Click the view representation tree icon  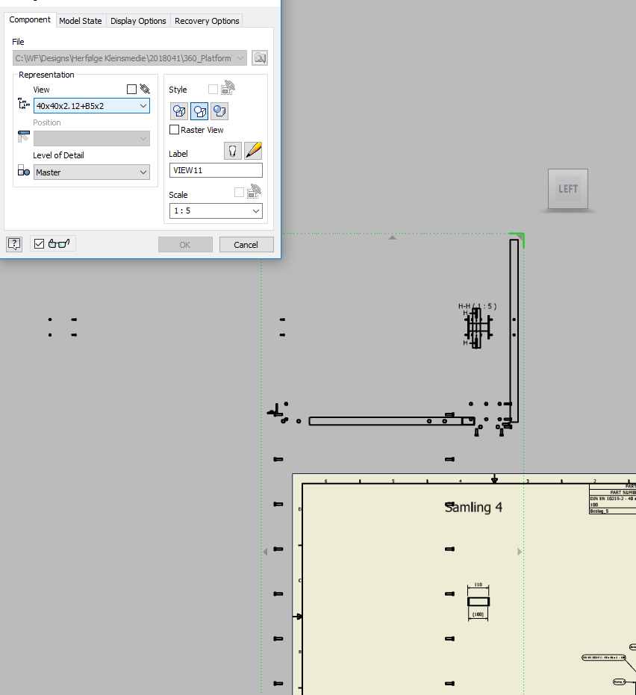click(23, 105)
